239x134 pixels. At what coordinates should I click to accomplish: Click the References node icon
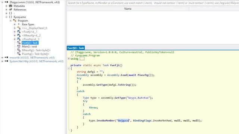10,9
